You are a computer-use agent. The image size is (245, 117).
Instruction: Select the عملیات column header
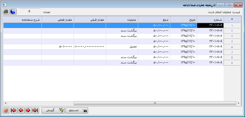point(122,20)
